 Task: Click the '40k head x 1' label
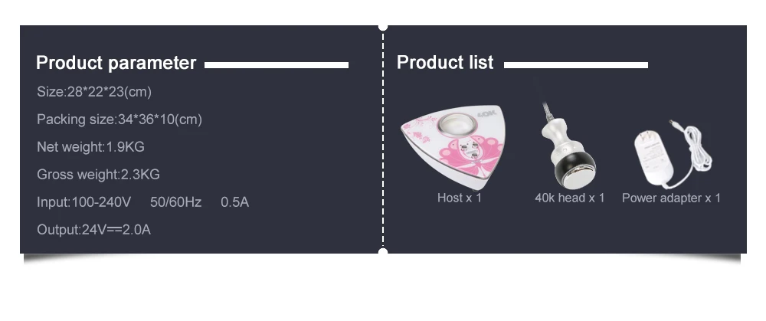tap(570, 198)
